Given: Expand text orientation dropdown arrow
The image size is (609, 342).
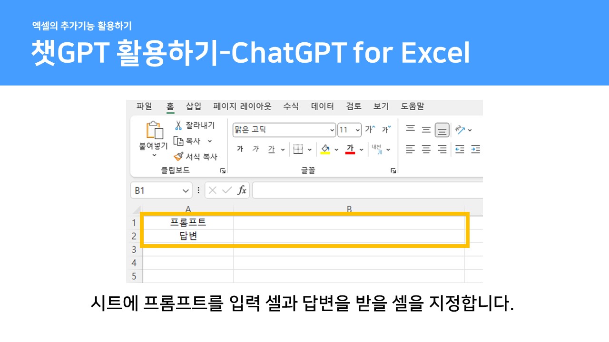Looking at the screenshot, I should [x=470, y=130].
